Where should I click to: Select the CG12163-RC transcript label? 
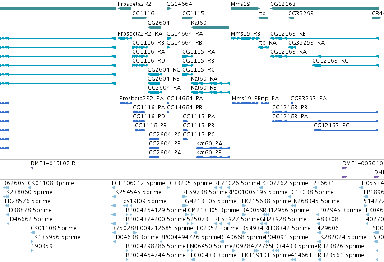[x=330, y=60]
